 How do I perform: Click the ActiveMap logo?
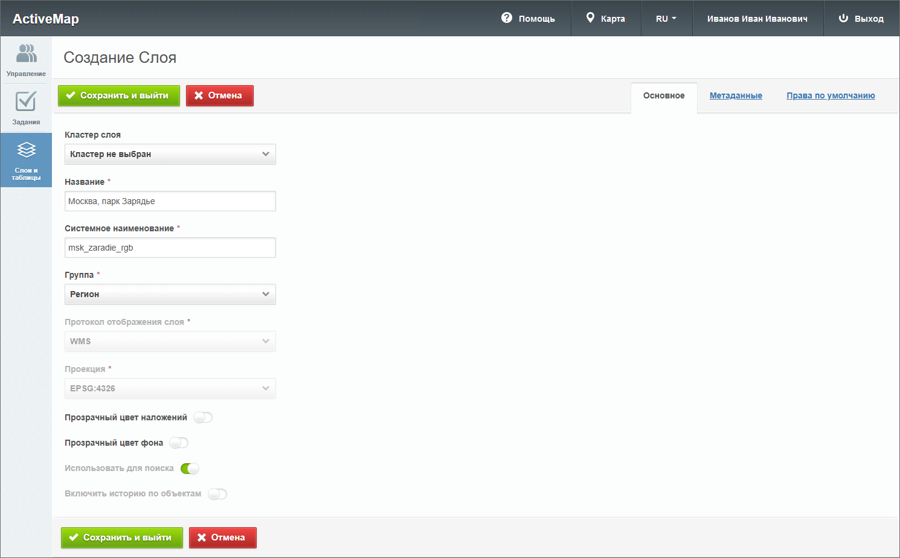46,19
